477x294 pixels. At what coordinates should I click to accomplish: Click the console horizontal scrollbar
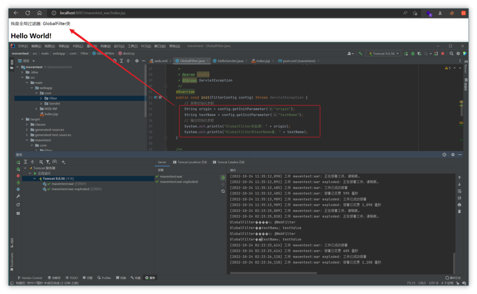(273, 273)
